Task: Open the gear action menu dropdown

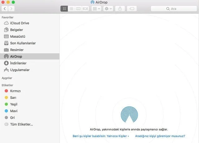Action: click(108, 9)
